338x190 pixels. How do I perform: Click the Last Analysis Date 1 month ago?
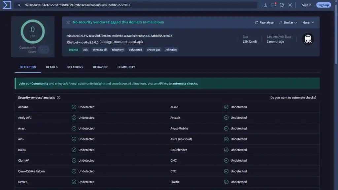click(275, 42)
